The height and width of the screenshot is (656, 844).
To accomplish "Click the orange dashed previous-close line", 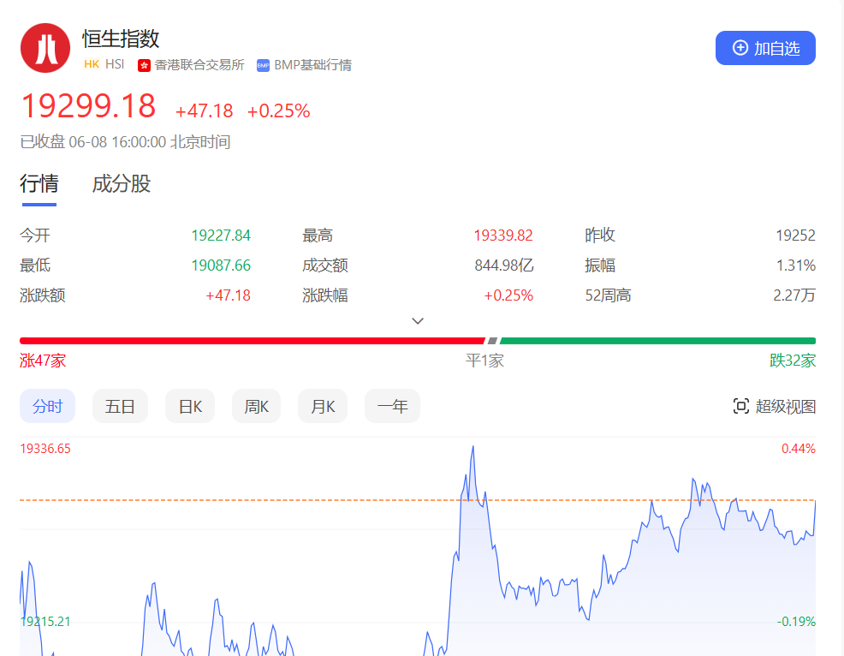I will pyautogui.click(x=418, y=500).
